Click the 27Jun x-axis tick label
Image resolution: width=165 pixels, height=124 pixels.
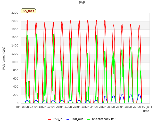point(120,107)
